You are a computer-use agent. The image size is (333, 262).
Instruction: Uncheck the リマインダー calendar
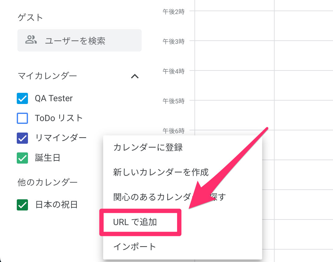[x=22, y=138]
